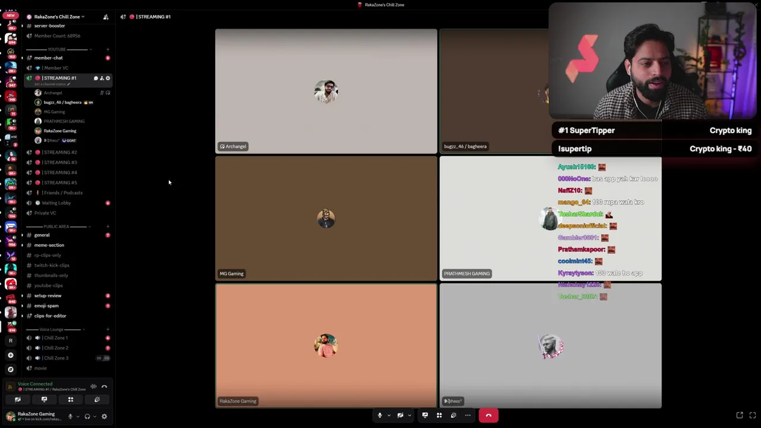Click Set a channel status text
The height and width of the screenshot is (428, 761).
click(52, 84)
